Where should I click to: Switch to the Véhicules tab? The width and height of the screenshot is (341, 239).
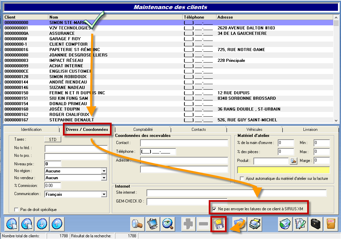point(254,129)
